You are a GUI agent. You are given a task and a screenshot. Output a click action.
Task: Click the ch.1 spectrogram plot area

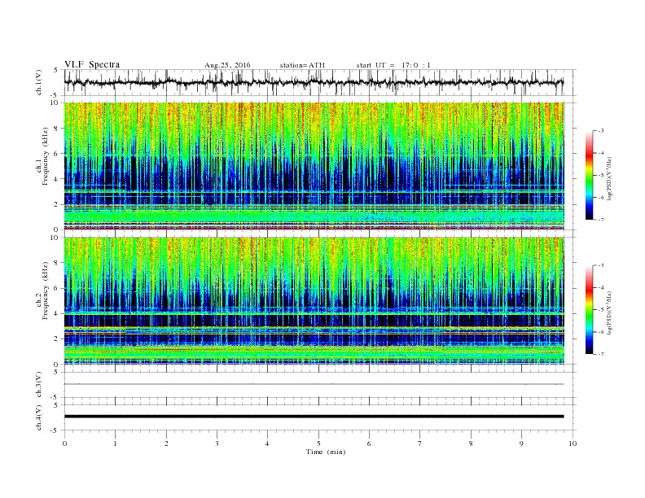click(x=314, y=166)
